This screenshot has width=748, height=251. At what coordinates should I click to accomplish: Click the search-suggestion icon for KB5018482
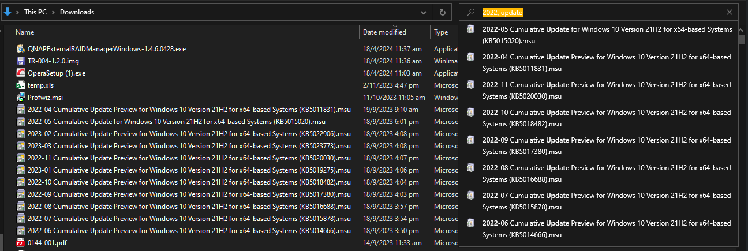click(x=471, y=113)
